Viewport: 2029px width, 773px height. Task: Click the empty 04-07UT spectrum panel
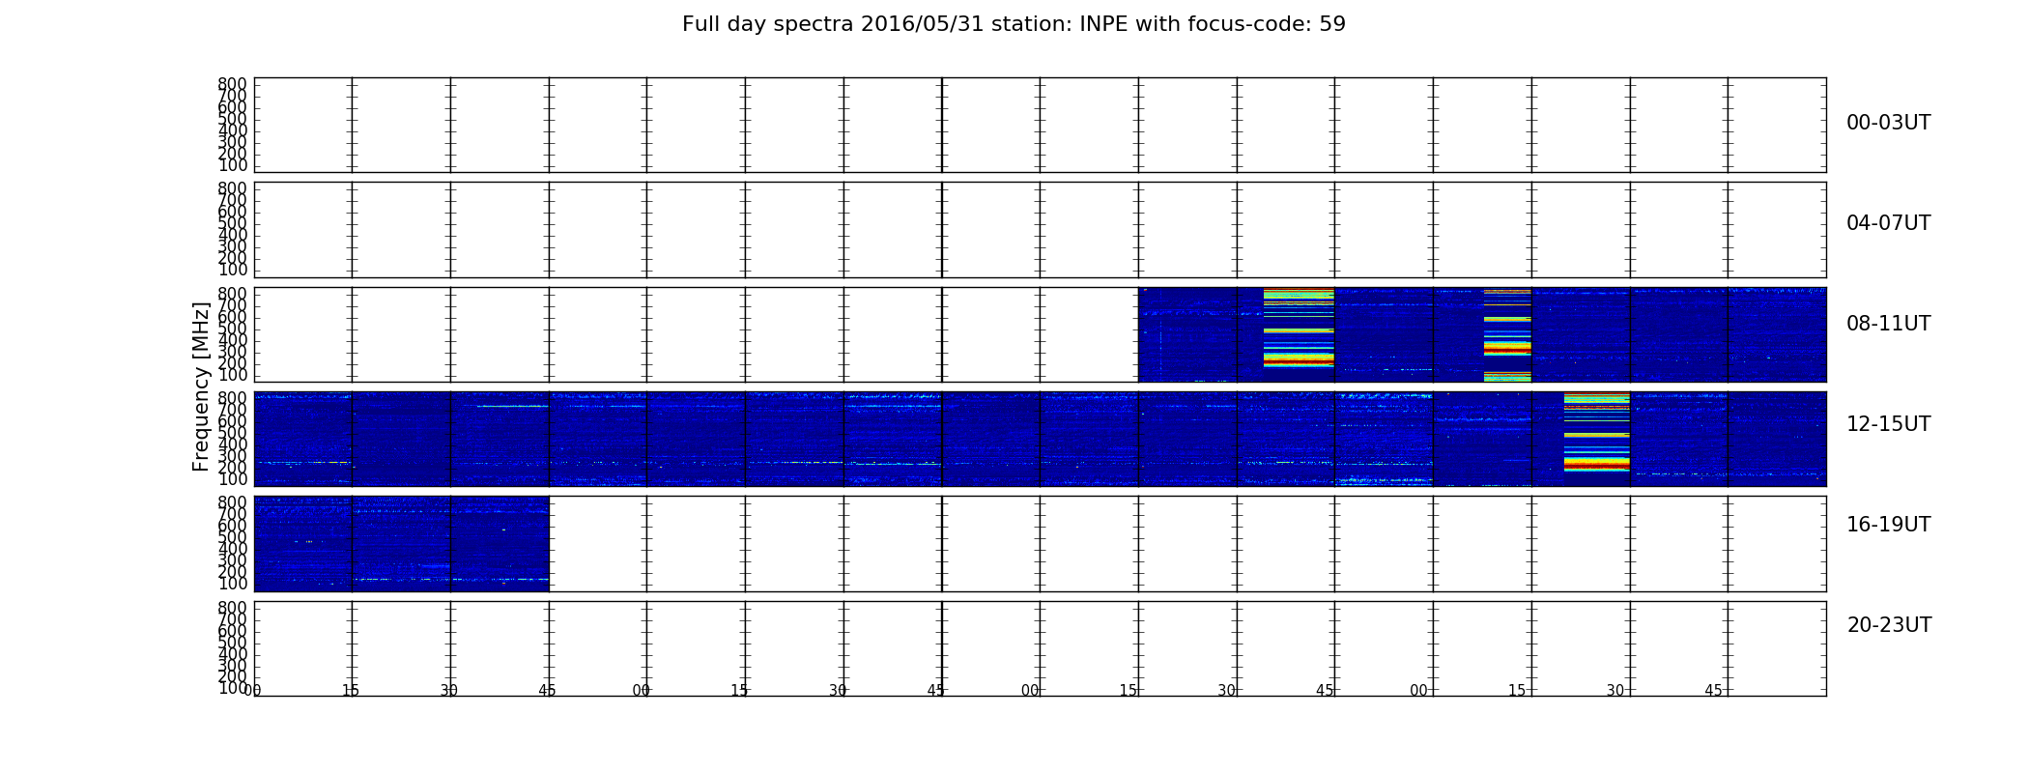[1040, 230]
